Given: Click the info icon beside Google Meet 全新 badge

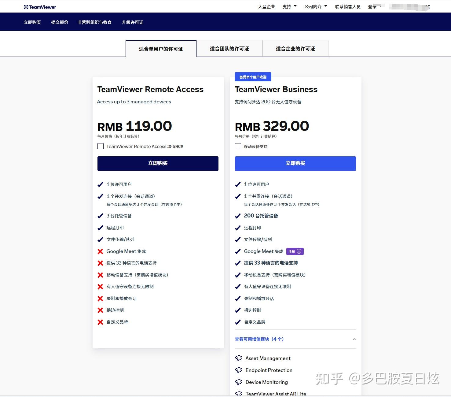Looking at the screenshot, I should tap(299, 251).
